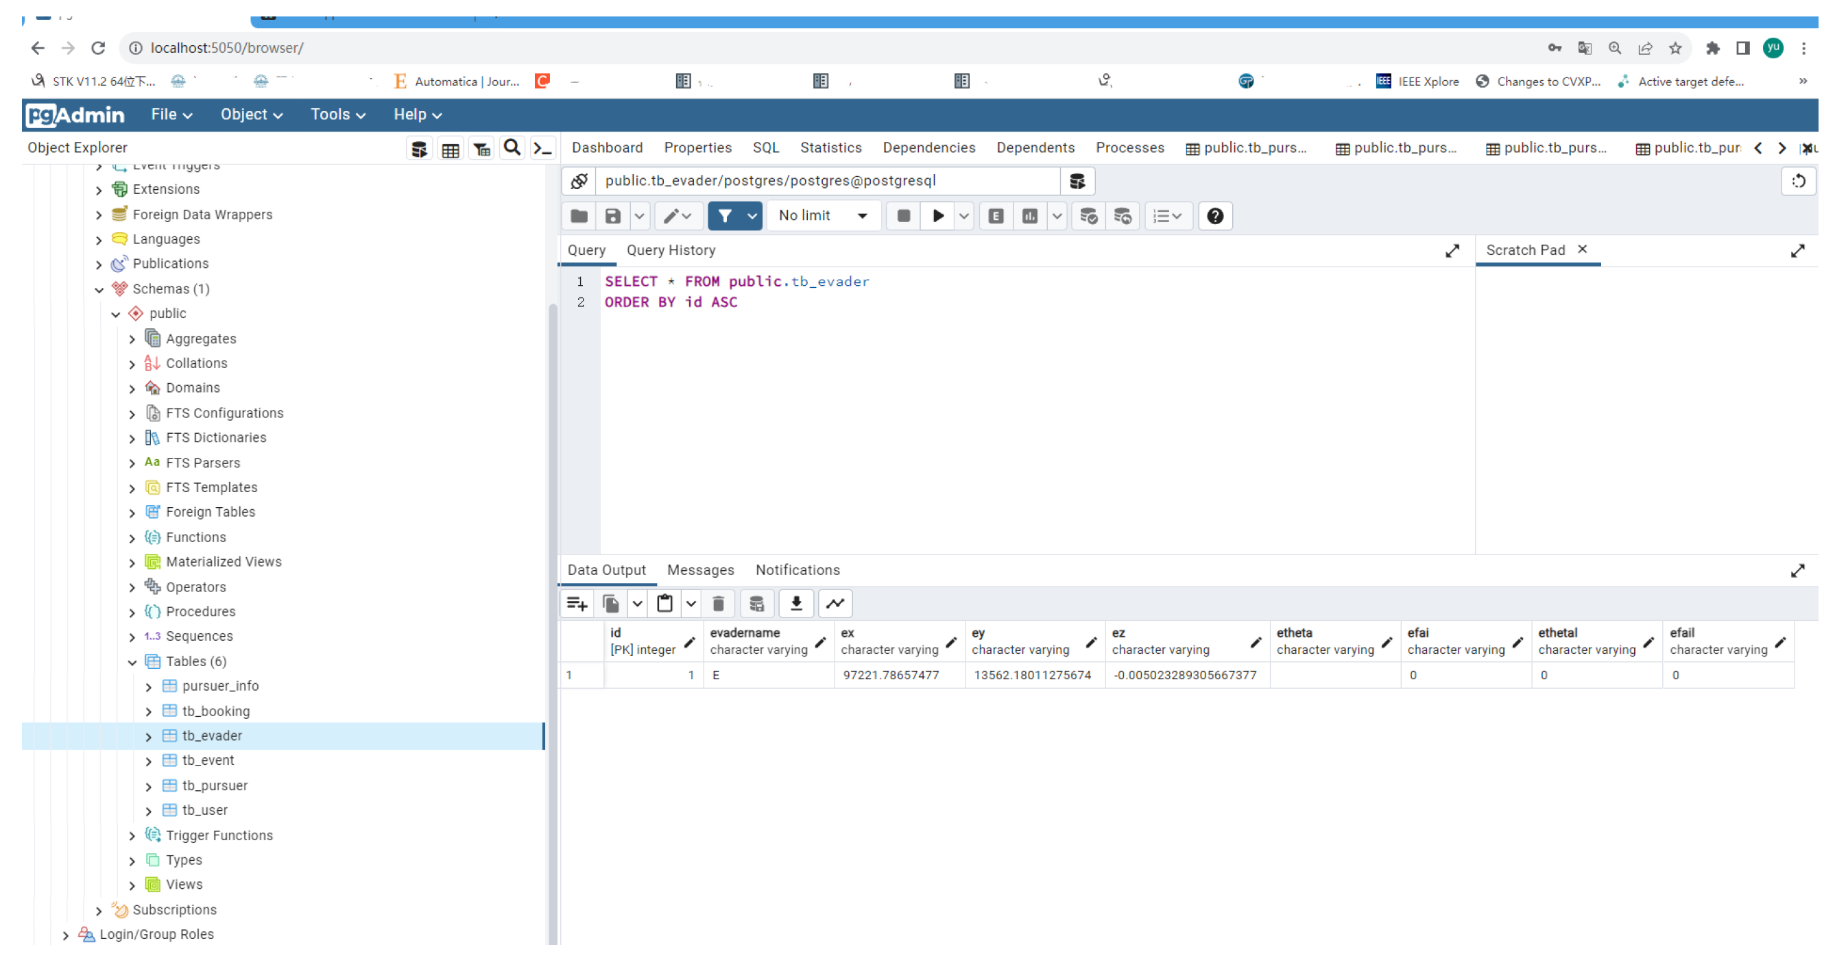Click the Rollback transaction icon
Image resolution: width=1835 pixels, height=967 pixels.
(x=1122, y=216)
